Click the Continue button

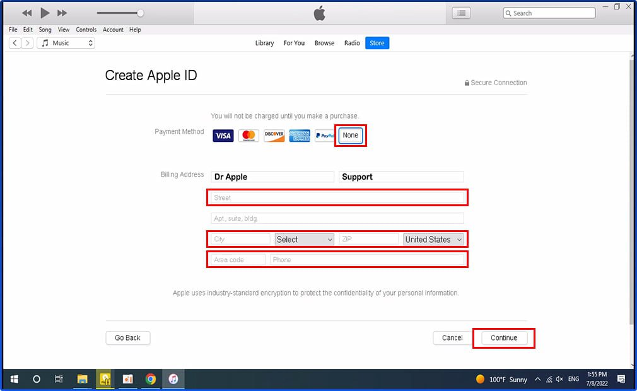coord(504,338)
